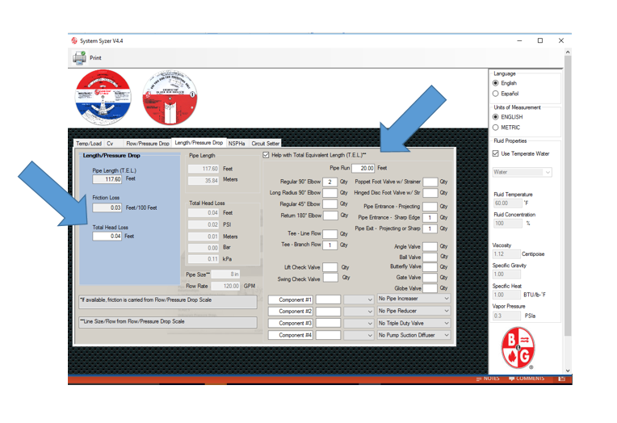Click Pipe Exit Projecting or Sharp field
This screenshot has width=617, height=423.
tap(430, 228)
